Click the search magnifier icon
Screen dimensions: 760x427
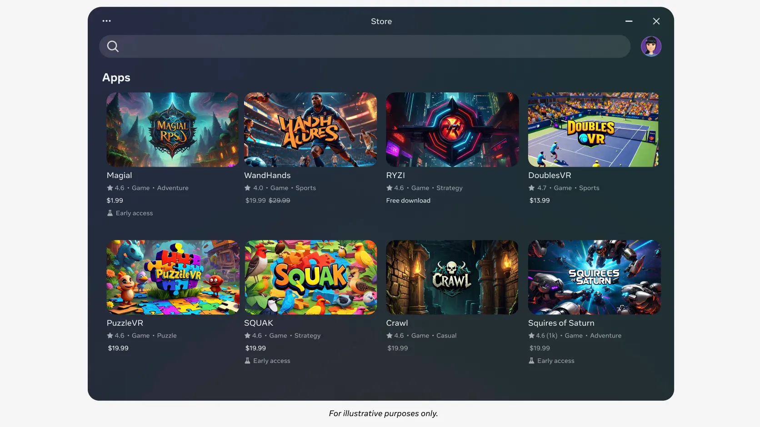coord(112,46)
